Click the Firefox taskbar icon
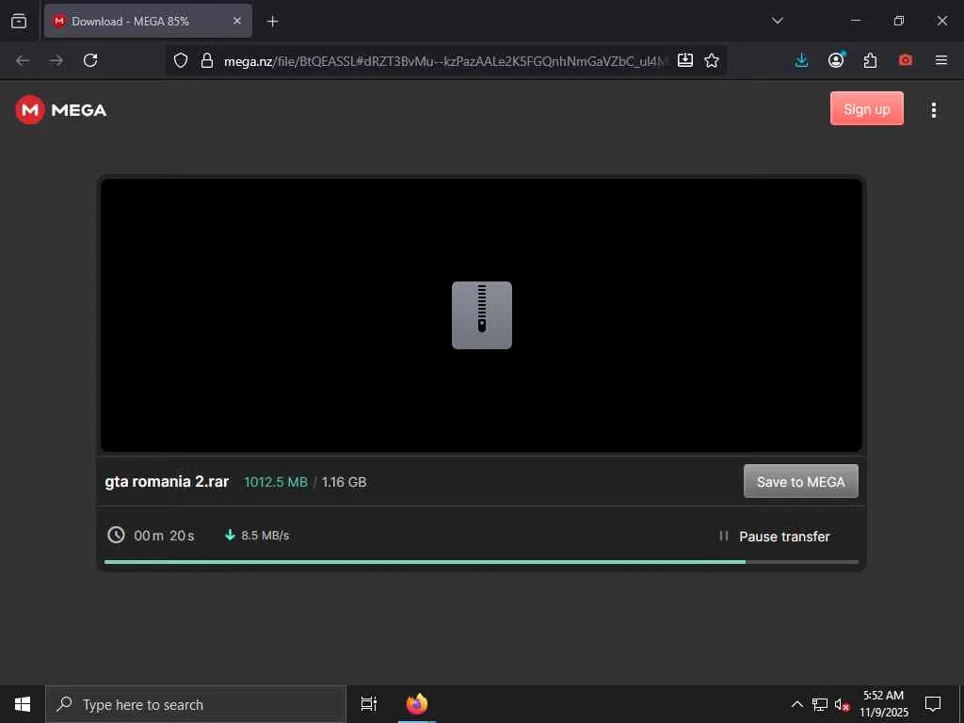964x723 pixels. coord(417,704)
